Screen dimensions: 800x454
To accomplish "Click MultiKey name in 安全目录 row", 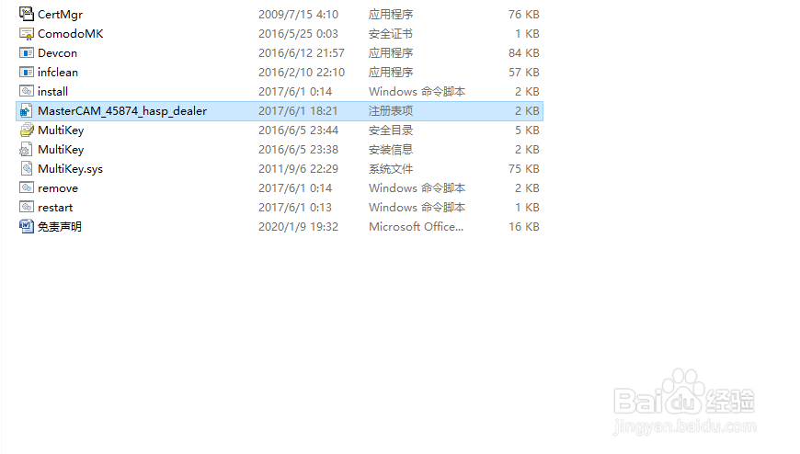I will (61, 131).
